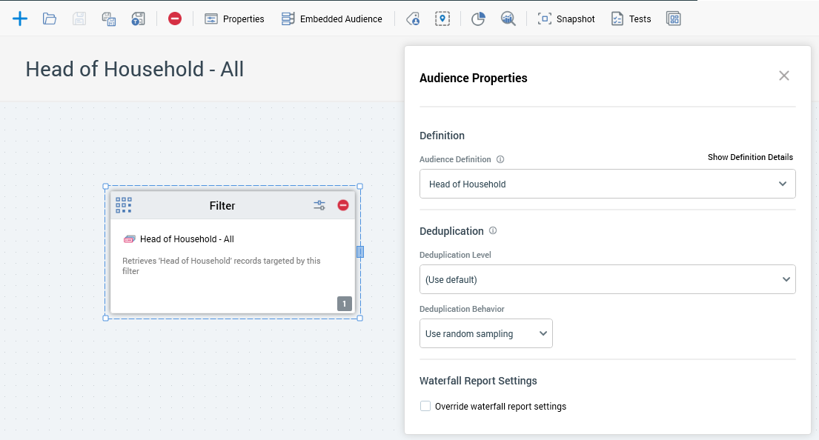This screenshot has height=440, width=819.
Task: Click Embedded Audience in the toolbar
Action: [x=332, y=19]
